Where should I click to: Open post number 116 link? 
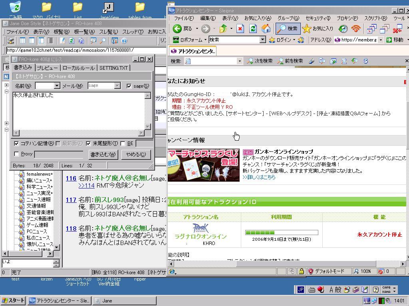(71, 178)
